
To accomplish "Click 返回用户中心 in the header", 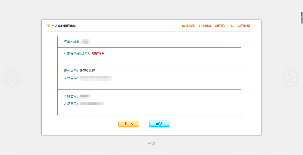I will [x=224, y=26].
